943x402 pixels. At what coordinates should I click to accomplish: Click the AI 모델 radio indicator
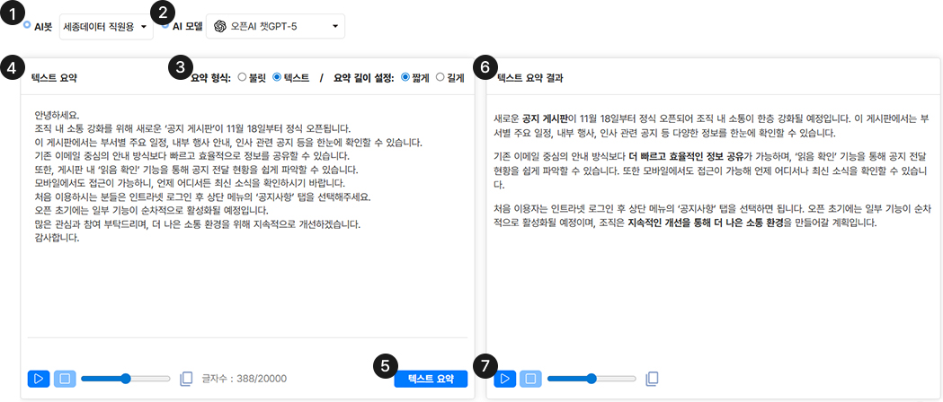pos(166,25)
